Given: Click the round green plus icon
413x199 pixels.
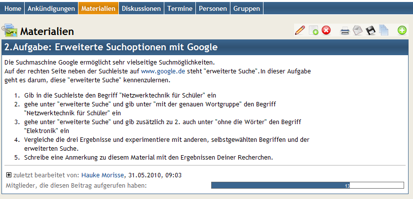Looking at the screenshot, I should tap(402, 31).
